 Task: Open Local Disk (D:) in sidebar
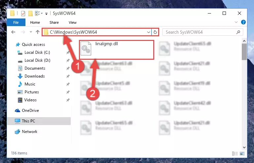[x=37, y=60]
